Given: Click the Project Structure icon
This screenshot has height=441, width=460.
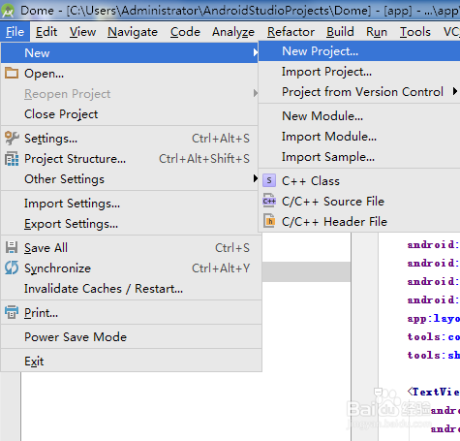Looking at the screenshot, I should [12, 159].
